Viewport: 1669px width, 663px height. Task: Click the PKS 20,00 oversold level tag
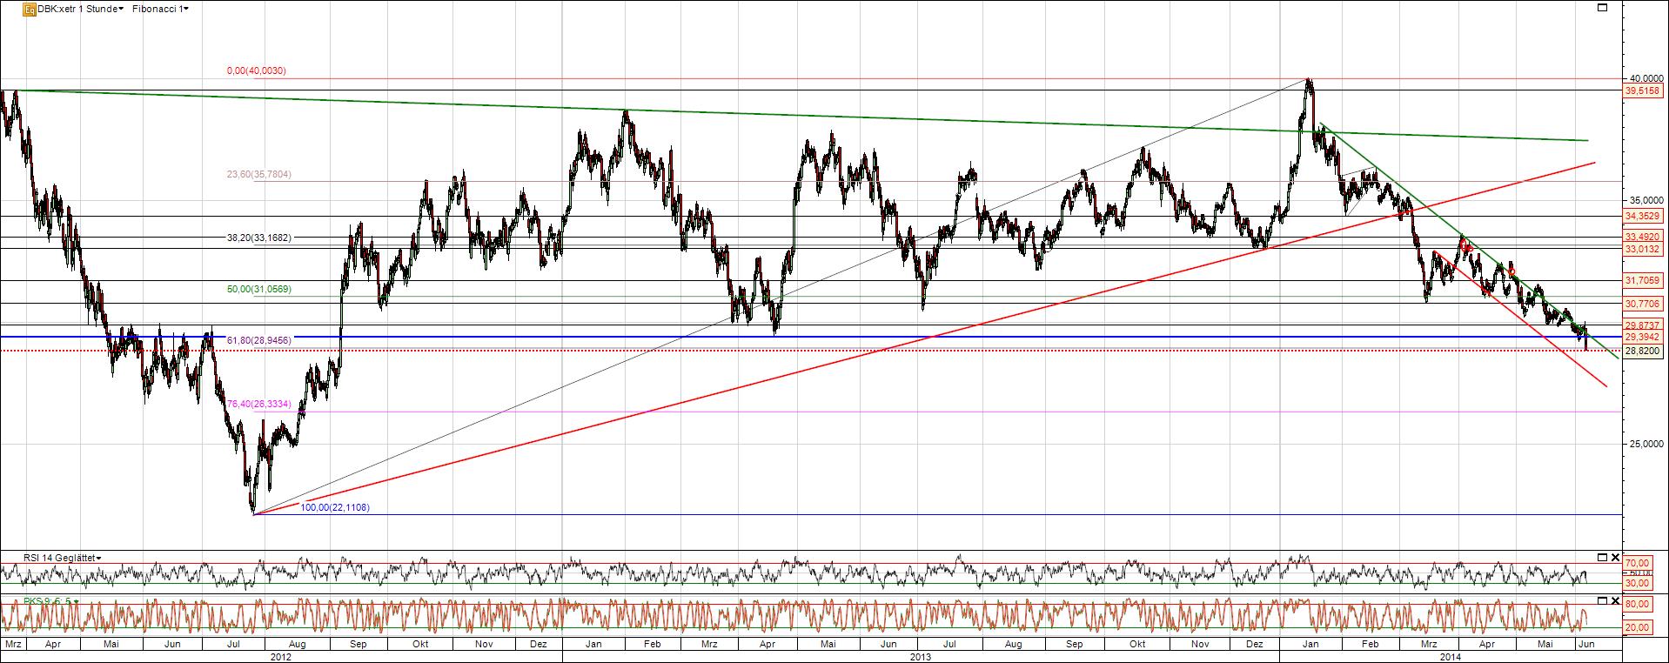click(1638, 627)
